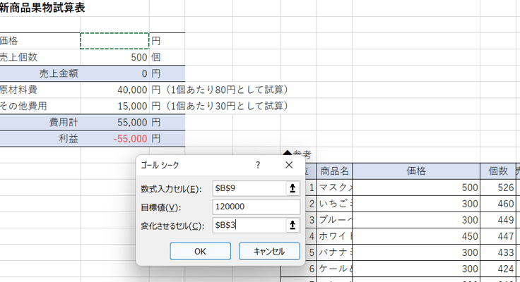Select the 個数 cell showing 424
The height and width of the screenshot is (282, 520).
coord(498,269)
